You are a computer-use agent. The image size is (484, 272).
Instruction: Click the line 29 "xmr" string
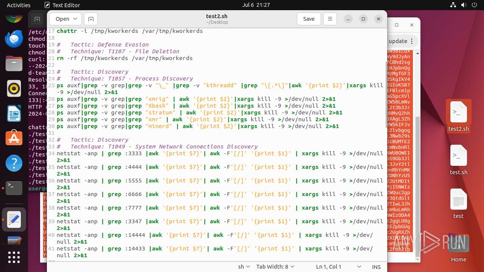154,119
